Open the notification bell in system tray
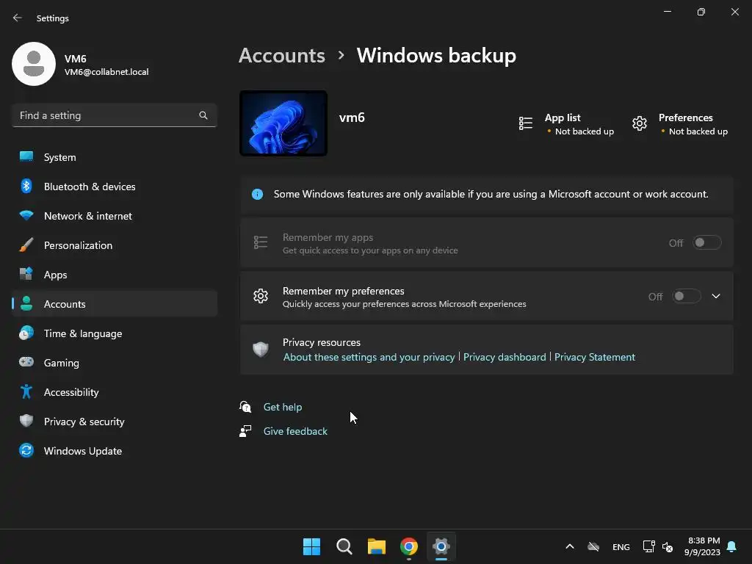The width and height of the screenshot is (752, 564). click(732, 546)
